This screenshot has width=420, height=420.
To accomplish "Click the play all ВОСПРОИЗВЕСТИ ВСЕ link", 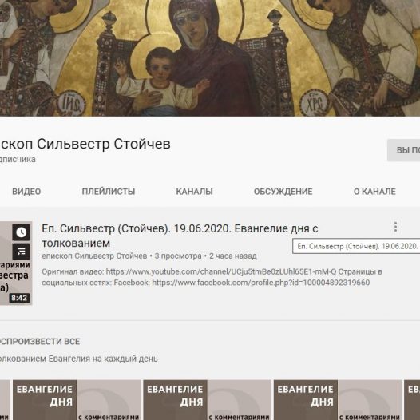I will (40, 342).
